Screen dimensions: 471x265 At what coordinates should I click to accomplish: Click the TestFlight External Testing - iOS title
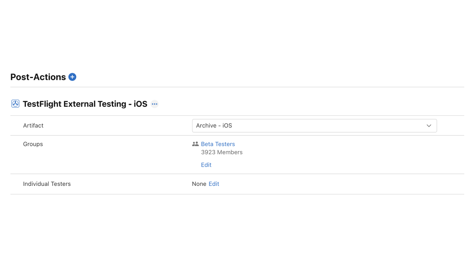point(85,104)
